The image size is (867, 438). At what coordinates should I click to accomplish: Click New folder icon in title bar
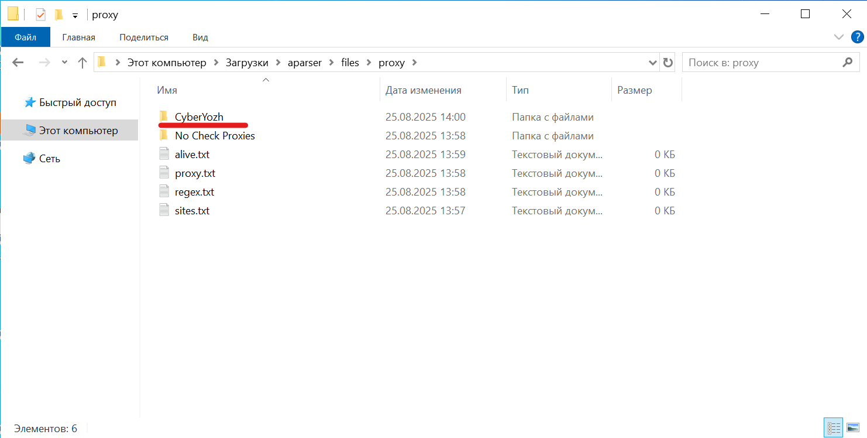click(59, 15)
